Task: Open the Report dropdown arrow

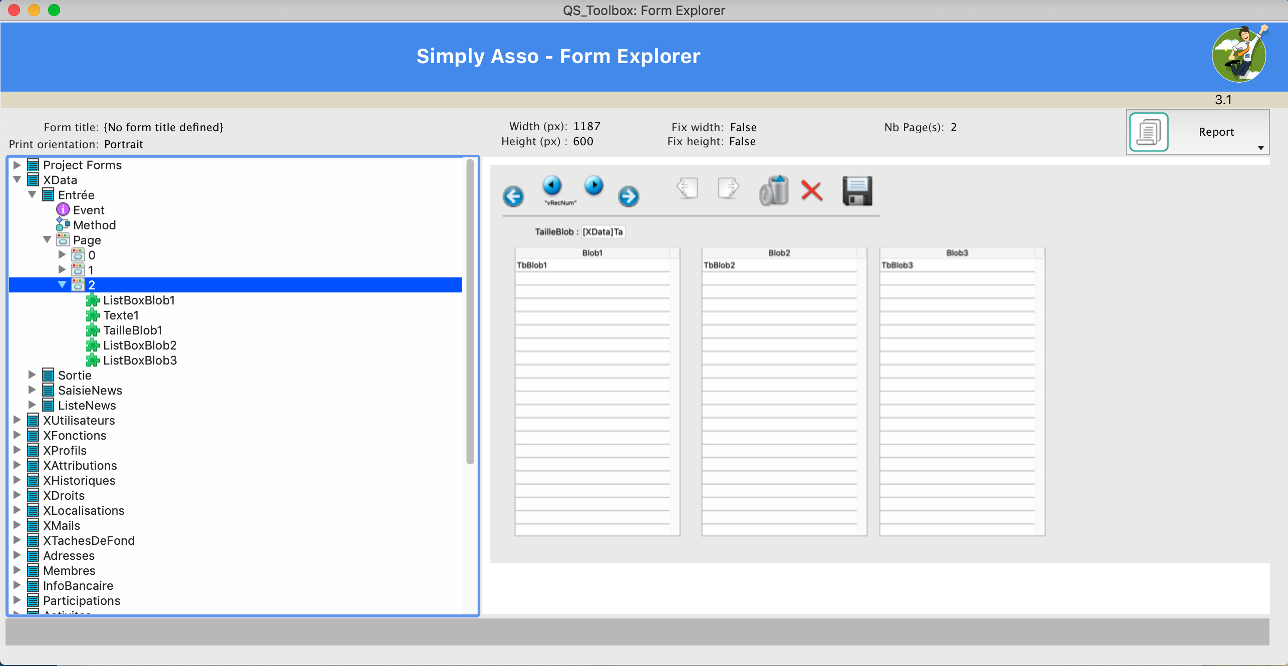Action: click(x=1261, y=148)
